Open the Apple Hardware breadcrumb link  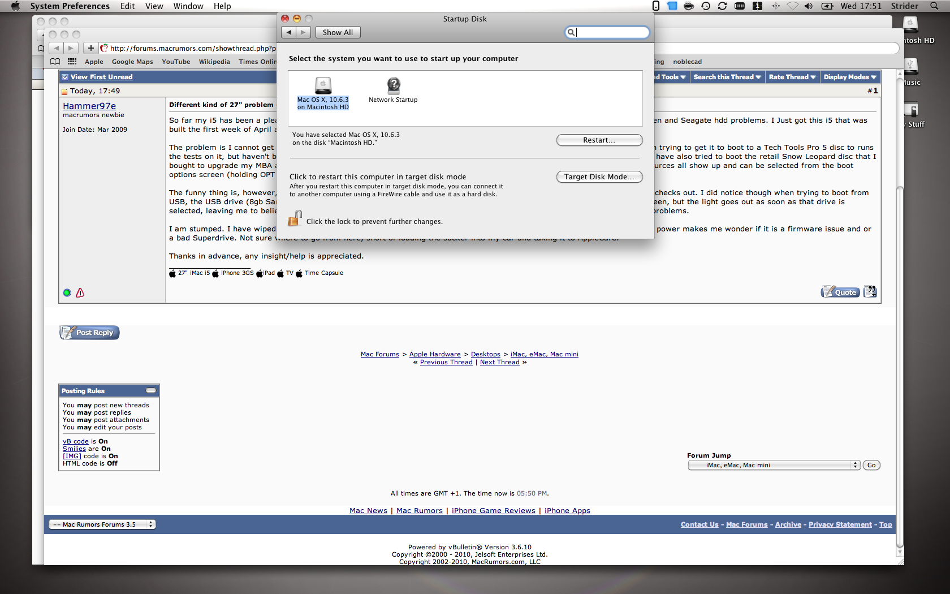pyautogui.click(x=435, y=354)
